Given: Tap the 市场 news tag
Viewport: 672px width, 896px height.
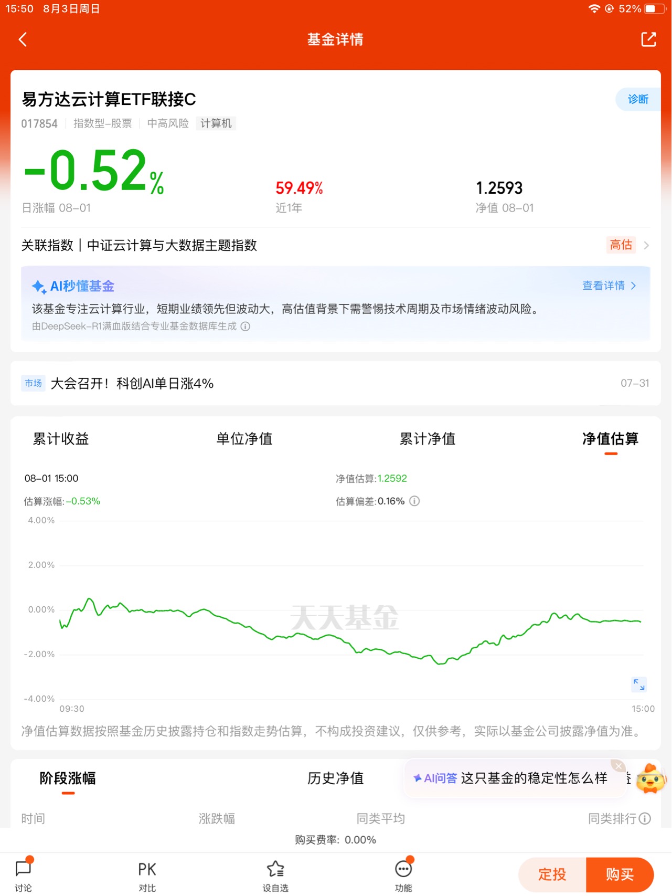Looking at the screenshot, I should pyautogui.click(x=33, y=383).
